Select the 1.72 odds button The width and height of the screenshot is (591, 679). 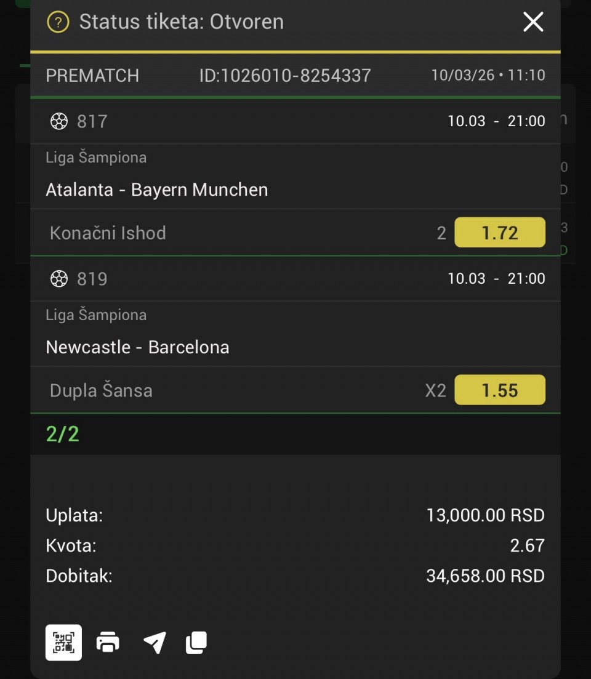pos(499,233)
